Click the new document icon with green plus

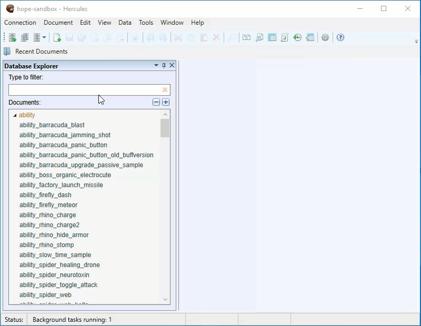point(57,37)
